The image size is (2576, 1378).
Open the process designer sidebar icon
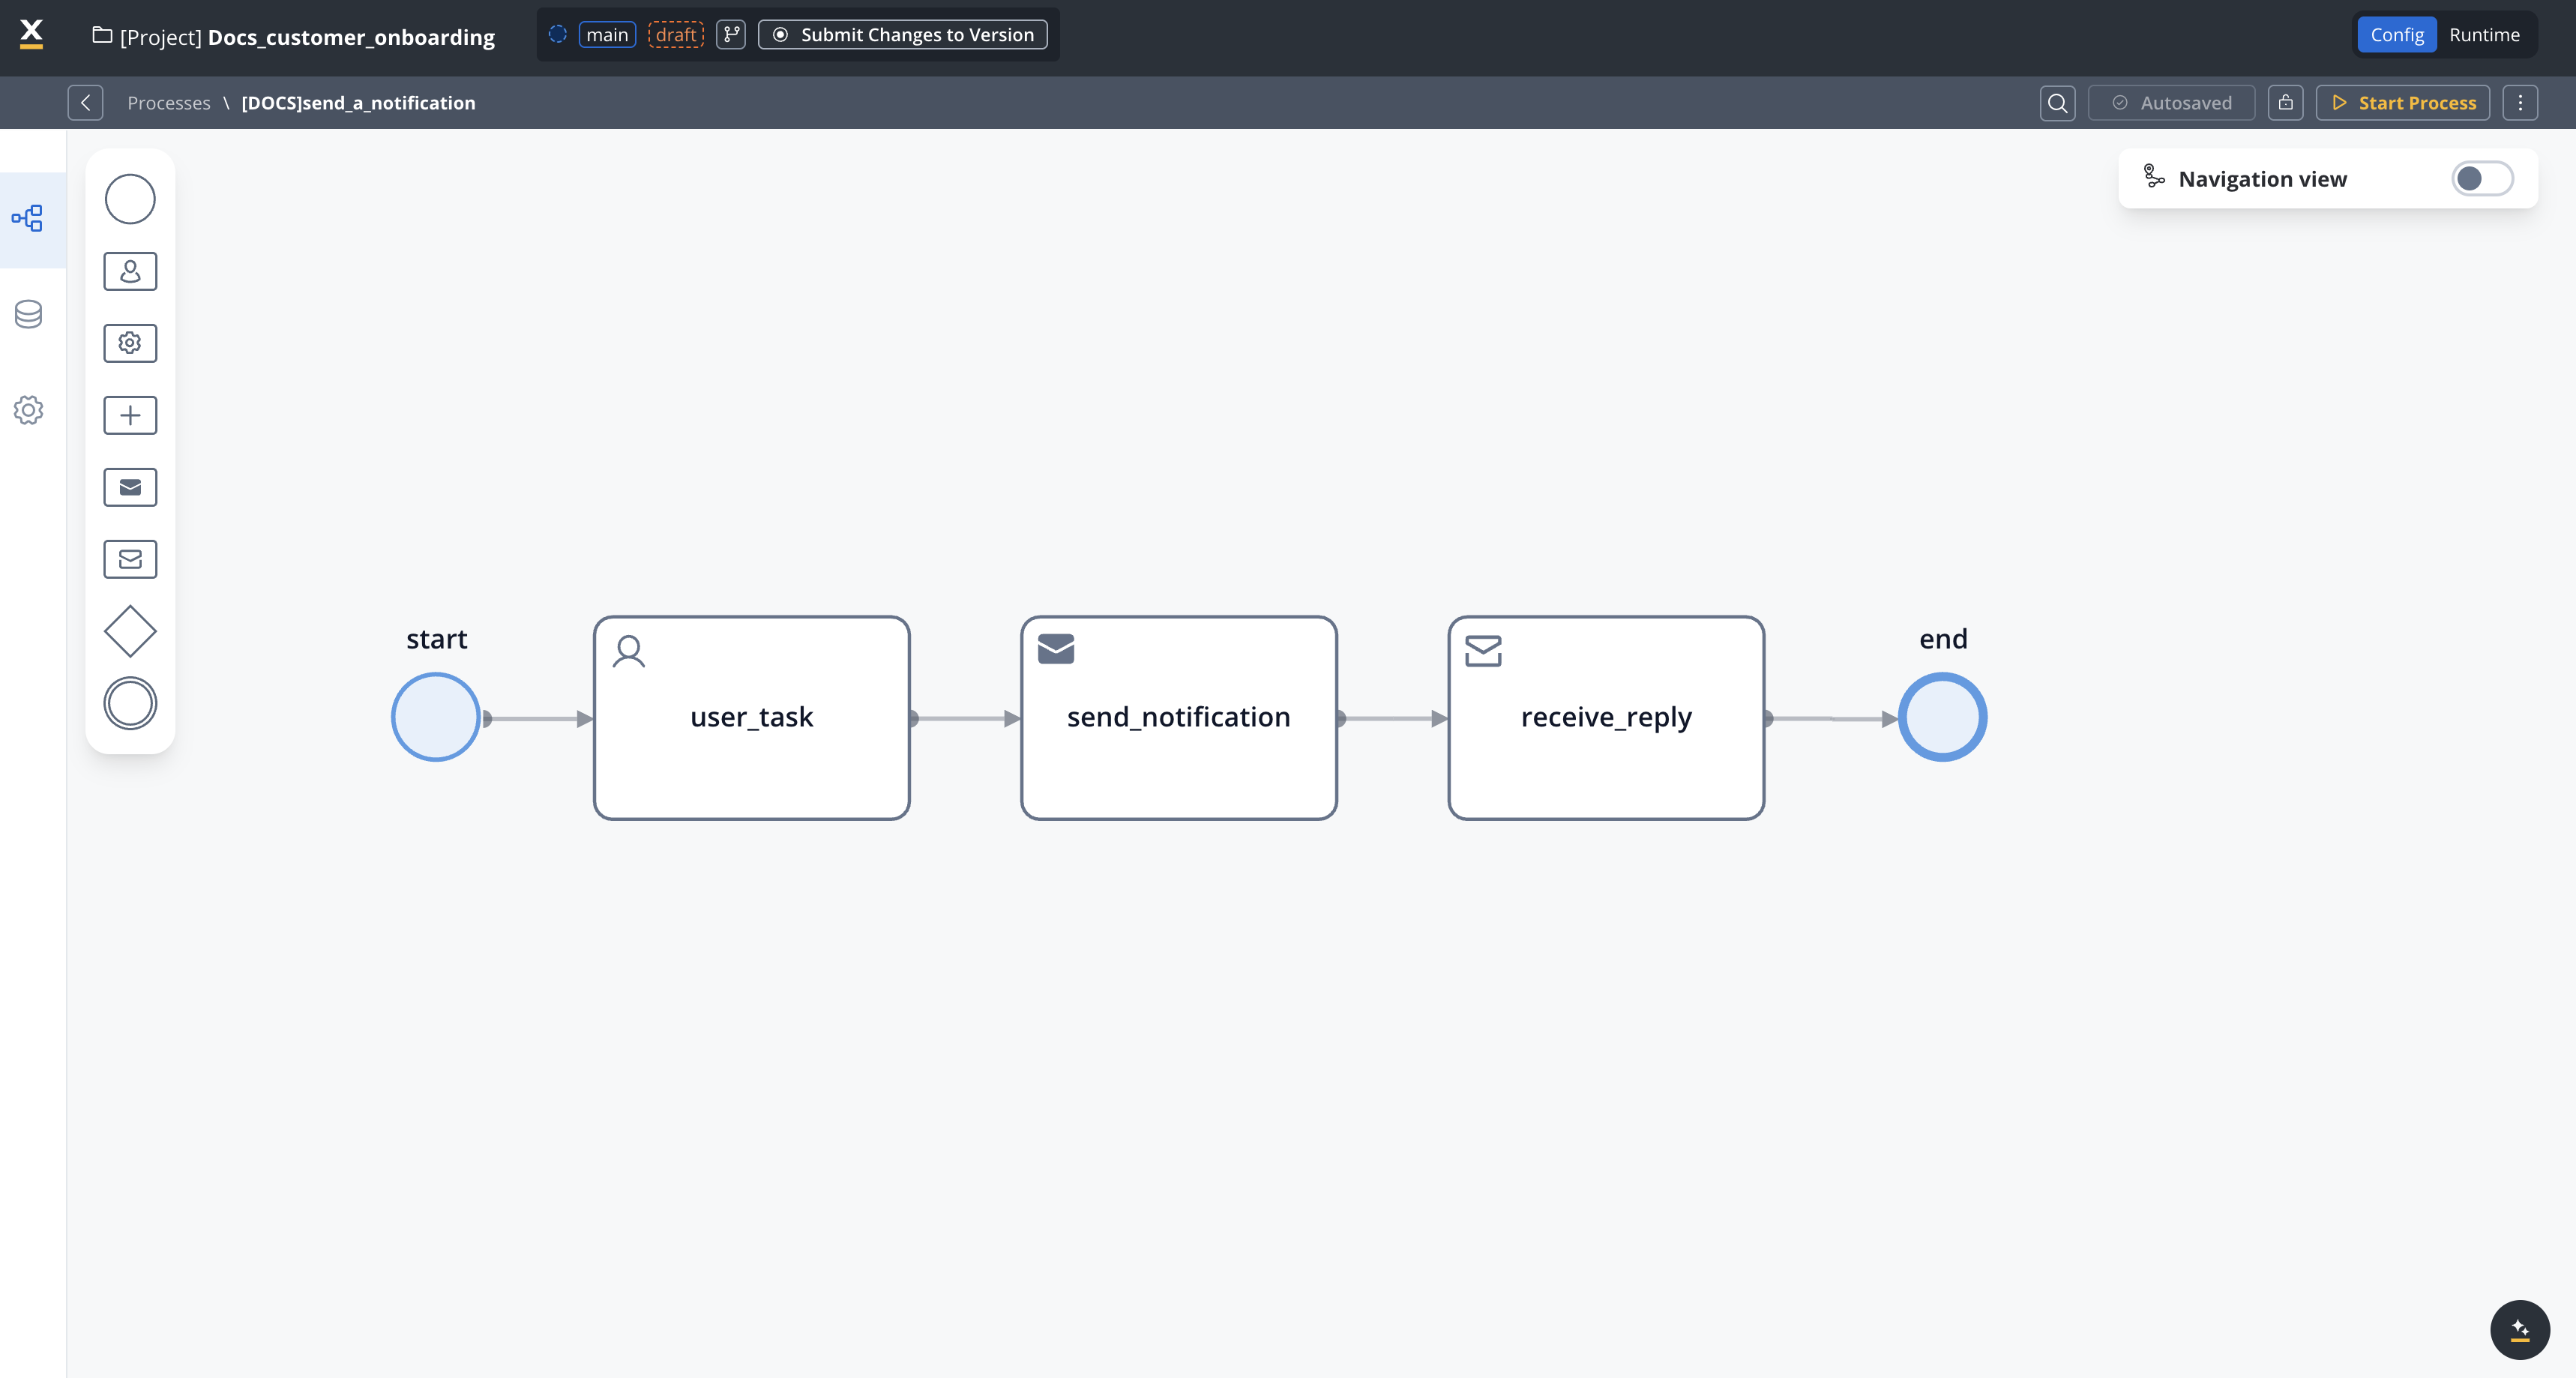coord(28,218)
